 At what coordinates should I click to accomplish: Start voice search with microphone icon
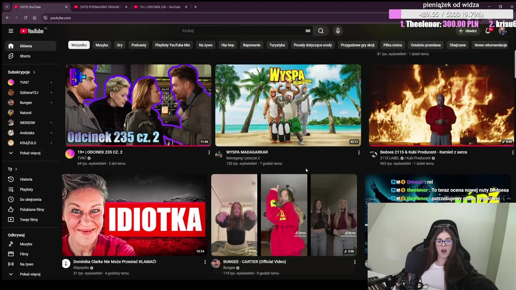338,31
